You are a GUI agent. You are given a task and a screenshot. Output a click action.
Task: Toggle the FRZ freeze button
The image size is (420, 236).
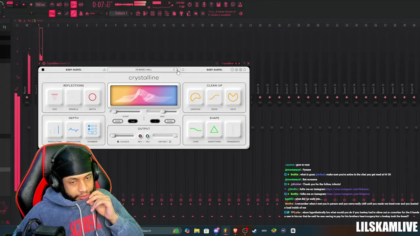(147, 136)
